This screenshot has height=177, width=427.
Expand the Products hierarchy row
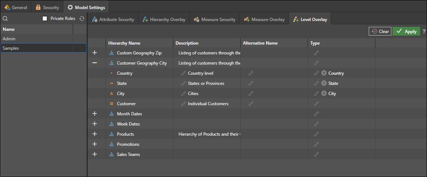95,134
